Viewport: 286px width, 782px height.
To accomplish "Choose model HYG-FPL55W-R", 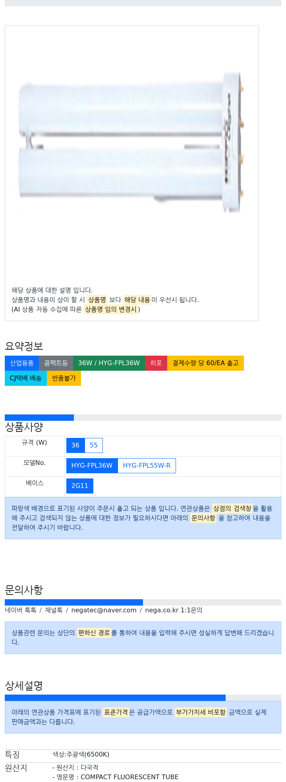I will [x=147, y=466].
